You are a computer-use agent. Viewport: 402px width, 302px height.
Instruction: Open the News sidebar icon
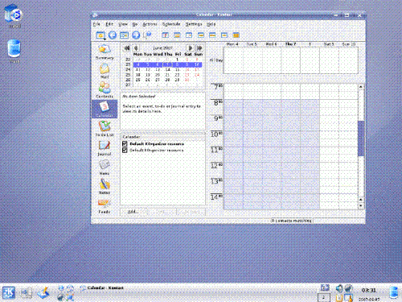coord(105,167)
